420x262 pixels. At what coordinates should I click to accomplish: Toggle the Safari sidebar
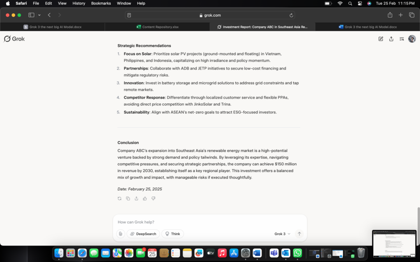point(31,15)
